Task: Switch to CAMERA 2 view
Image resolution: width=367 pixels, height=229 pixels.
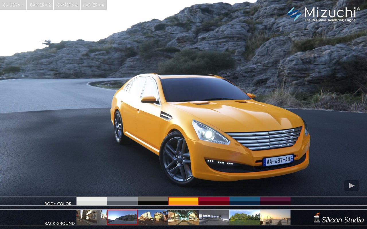Action: [40, 5]
